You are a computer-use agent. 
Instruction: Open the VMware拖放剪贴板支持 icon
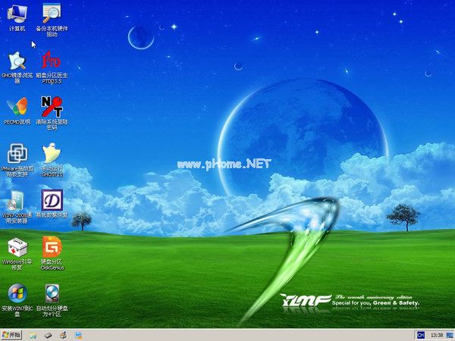[x=17, y=154]
